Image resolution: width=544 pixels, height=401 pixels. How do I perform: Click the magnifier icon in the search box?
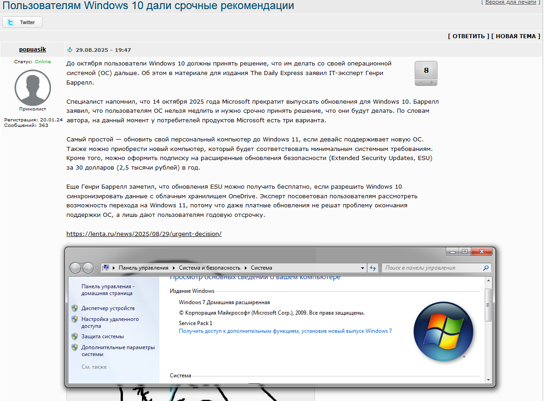pos(486,268)
